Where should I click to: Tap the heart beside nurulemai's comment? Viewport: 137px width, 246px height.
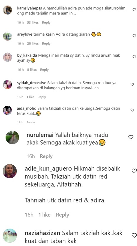pyautogui.click(x=131, y=137)
